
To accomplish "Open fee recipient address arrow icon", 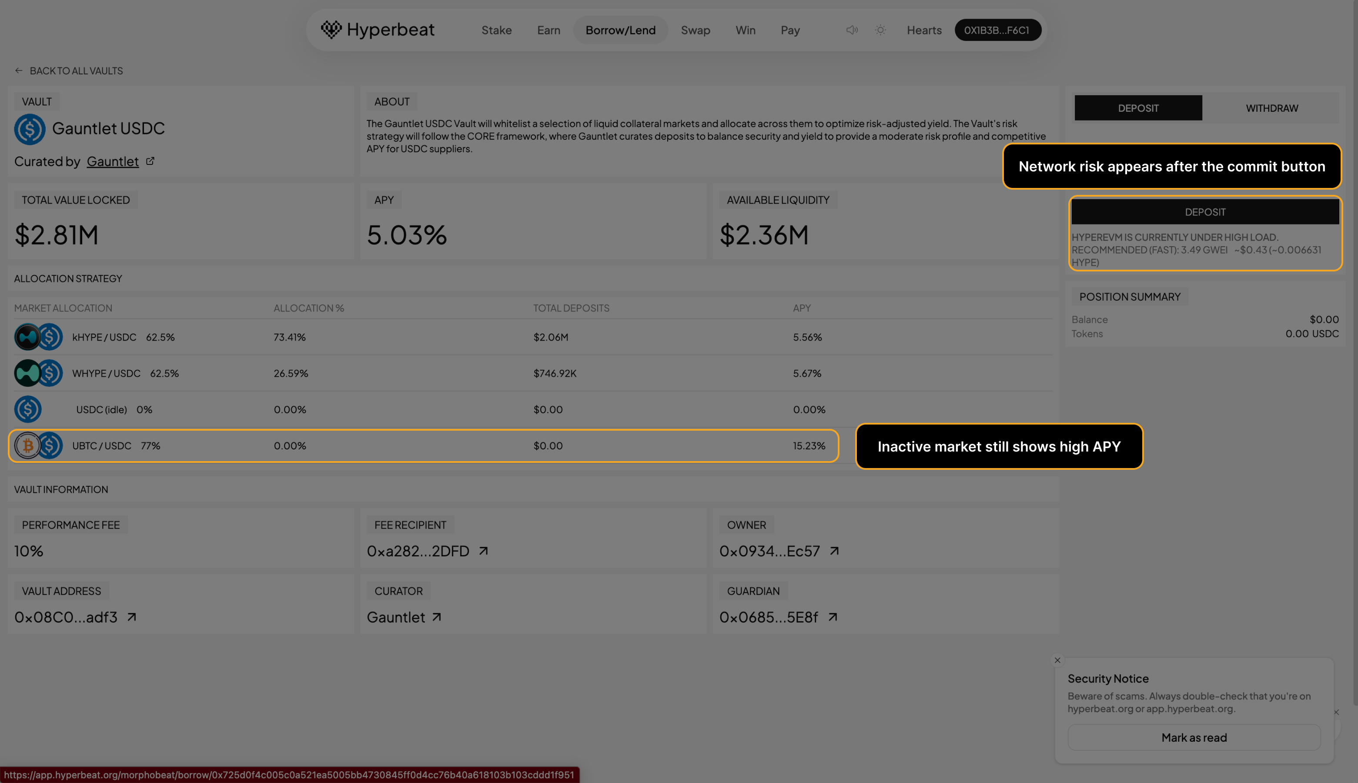I will (x=483, y=551).
